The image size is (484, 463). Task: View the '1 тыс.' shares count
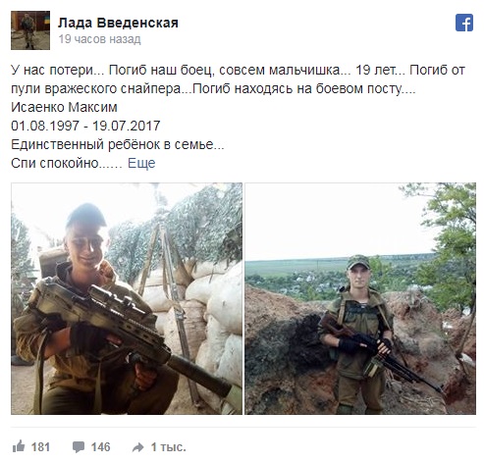tap(168, 447)
